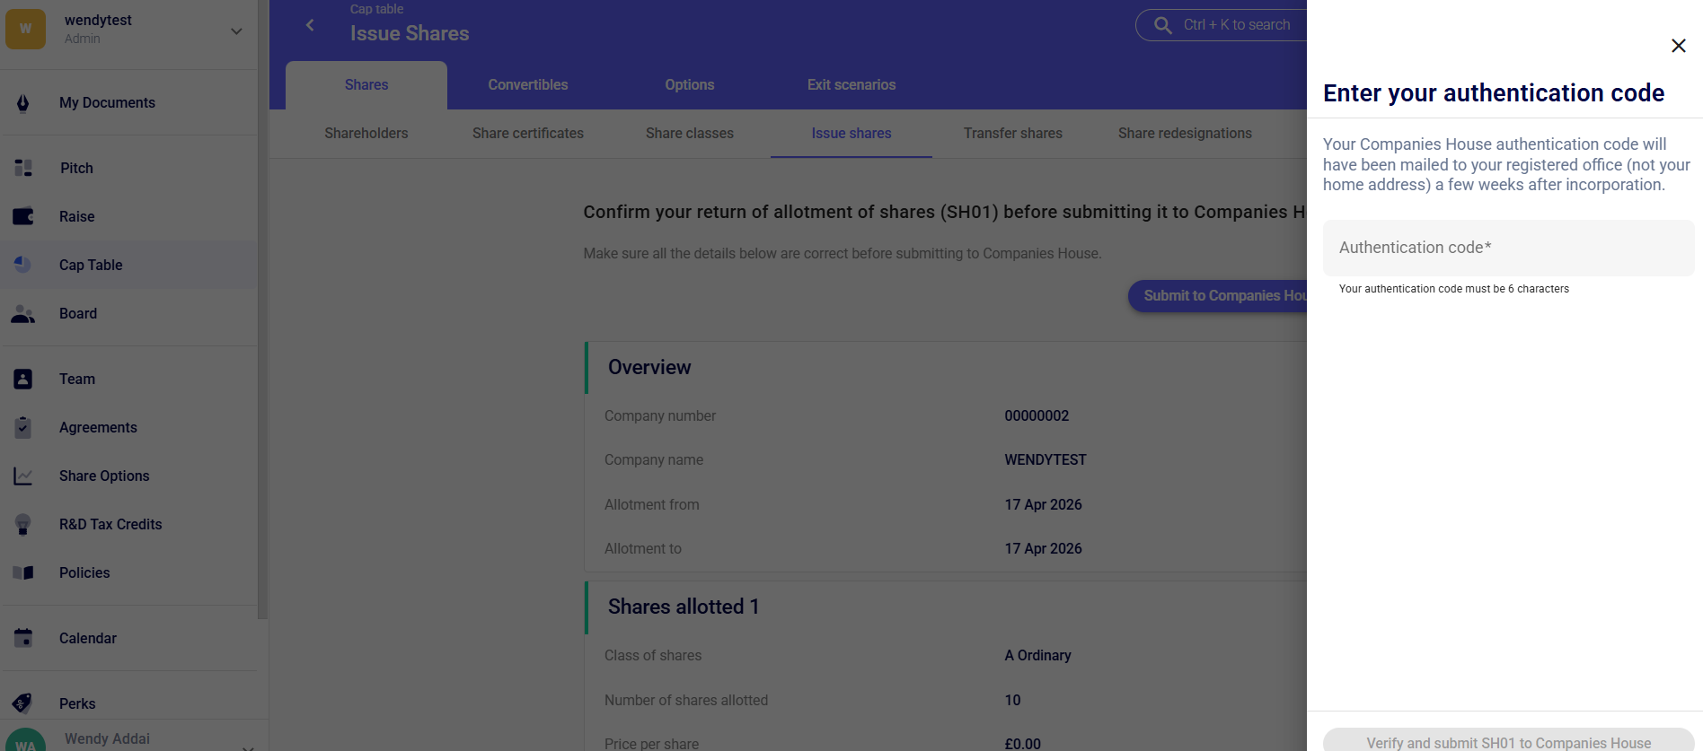The width and height of the screenshot is (1703, 751).
Task: Go back using the header arrow
Action: [x=310, y=25]
